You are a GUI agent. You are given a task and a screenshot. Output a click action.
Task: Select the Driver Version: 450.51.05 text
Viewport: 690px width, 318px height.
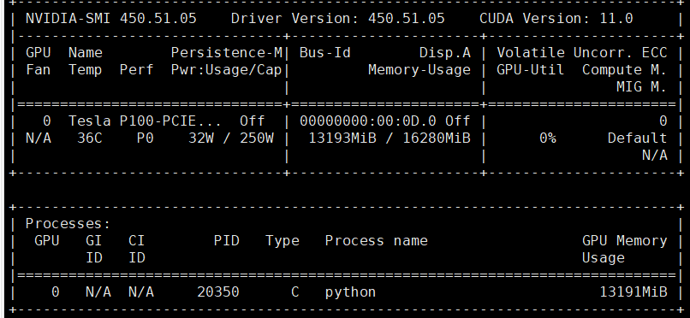(337, 19)
